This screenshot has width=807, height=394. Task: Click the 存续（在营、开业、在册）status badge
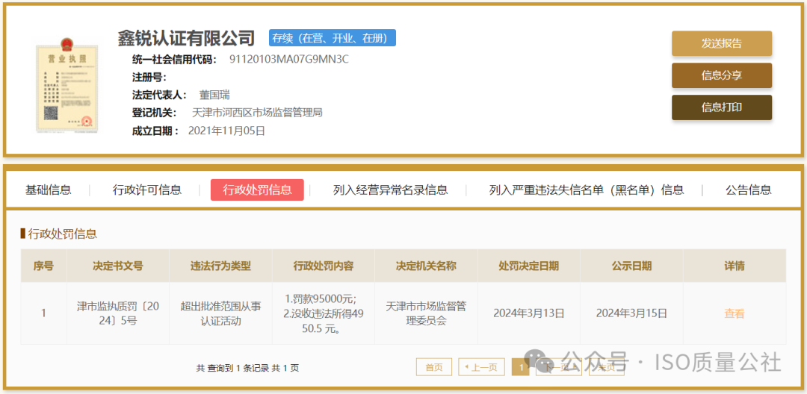point(332,38)
